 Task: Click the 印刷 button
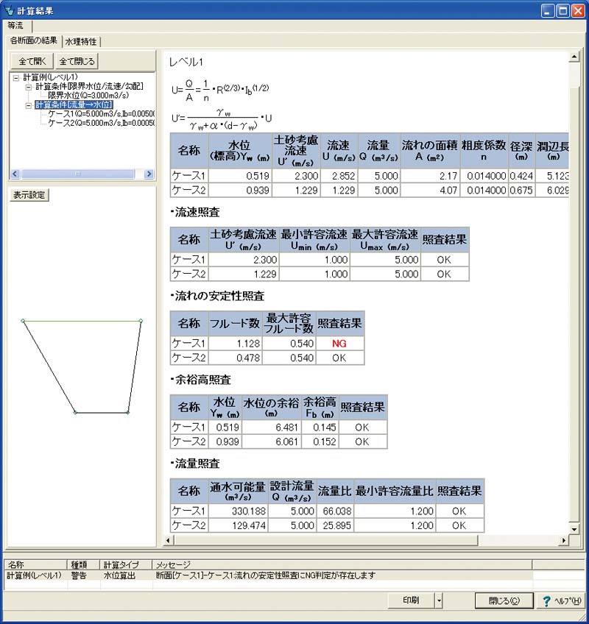[411, 600]
